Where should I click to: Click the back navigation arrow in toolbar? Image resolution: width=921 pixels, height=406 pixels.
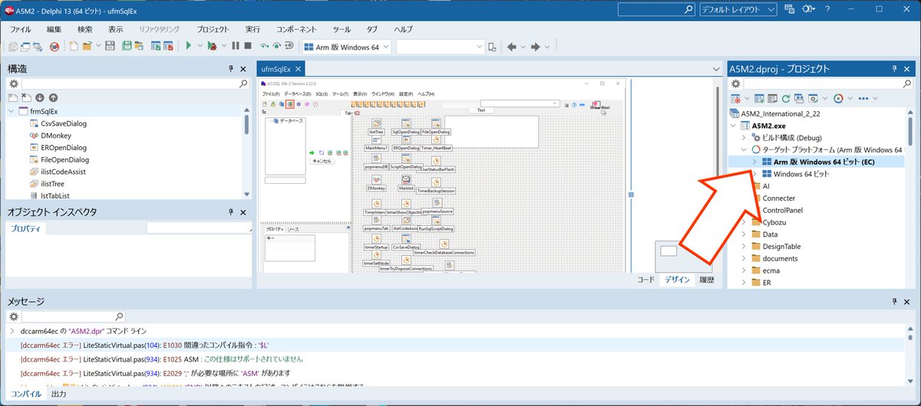tap(512, 47)
